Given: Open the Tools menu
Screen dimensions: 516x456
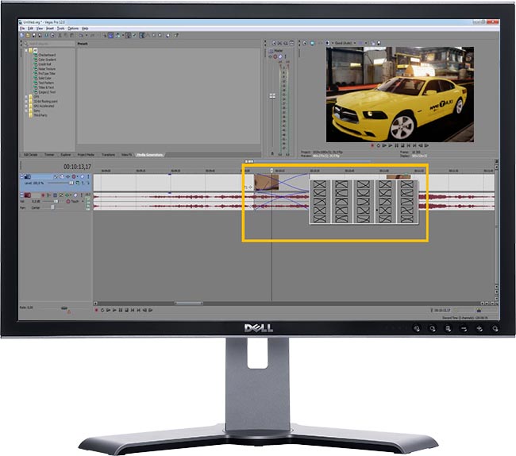Looking at the screenshot, I should [x=59, y=29].
